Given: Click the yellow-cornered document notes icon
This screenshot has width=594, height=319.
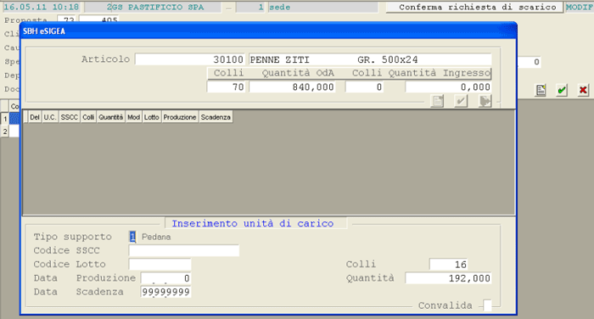Looking at the screenshot, I should coord(541,90).
